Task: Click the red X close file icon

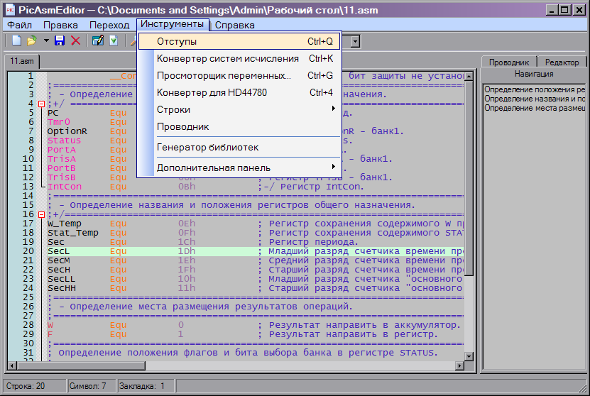Action: 76,40
